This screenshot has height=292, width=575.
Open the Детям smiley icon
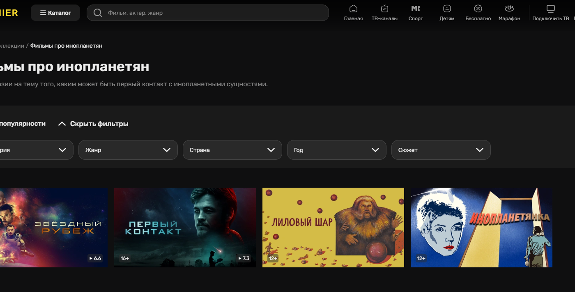point(447,9)
